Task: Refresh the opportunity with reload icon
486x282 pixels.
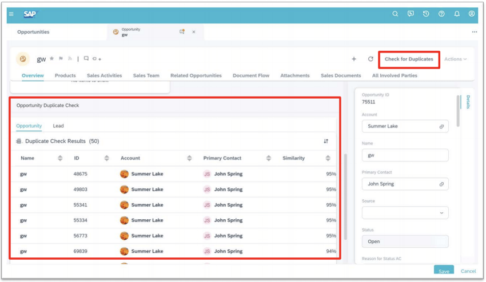Action: [x=371, y=59]
